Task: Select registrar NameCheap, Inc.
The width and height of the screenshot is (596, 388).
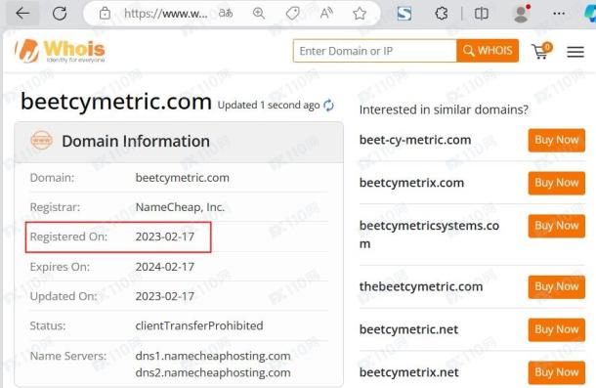Action: click(180, 207)
